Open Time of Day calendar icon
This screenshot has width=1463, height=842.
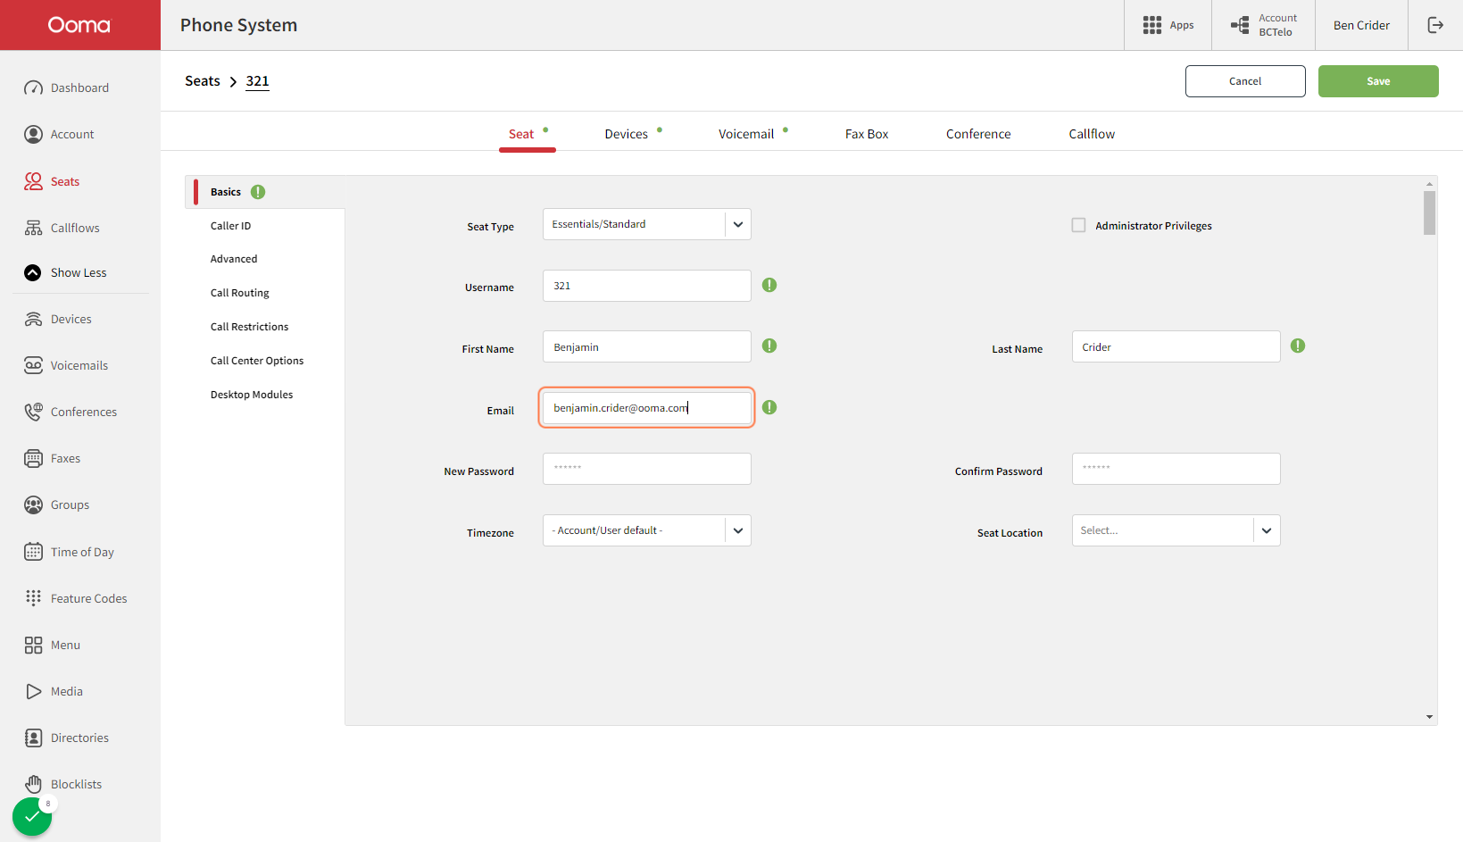tap(33, 552)
